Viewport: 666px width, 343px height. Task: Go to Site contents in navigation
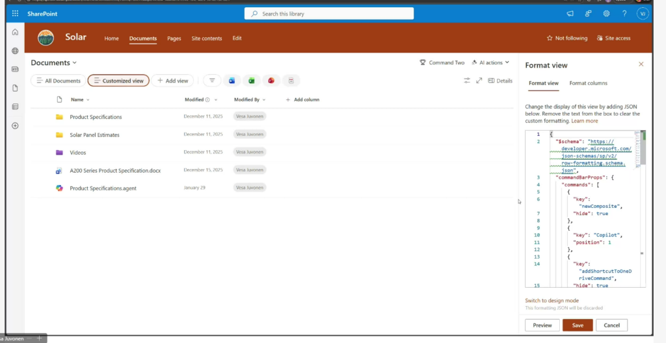click(x=206, y=38)
